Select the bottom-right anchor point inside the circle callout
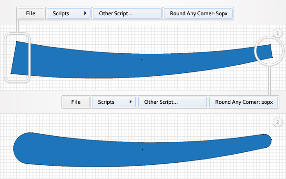Image resolution: width=286 pixels, height=179 pixels. 272,57
